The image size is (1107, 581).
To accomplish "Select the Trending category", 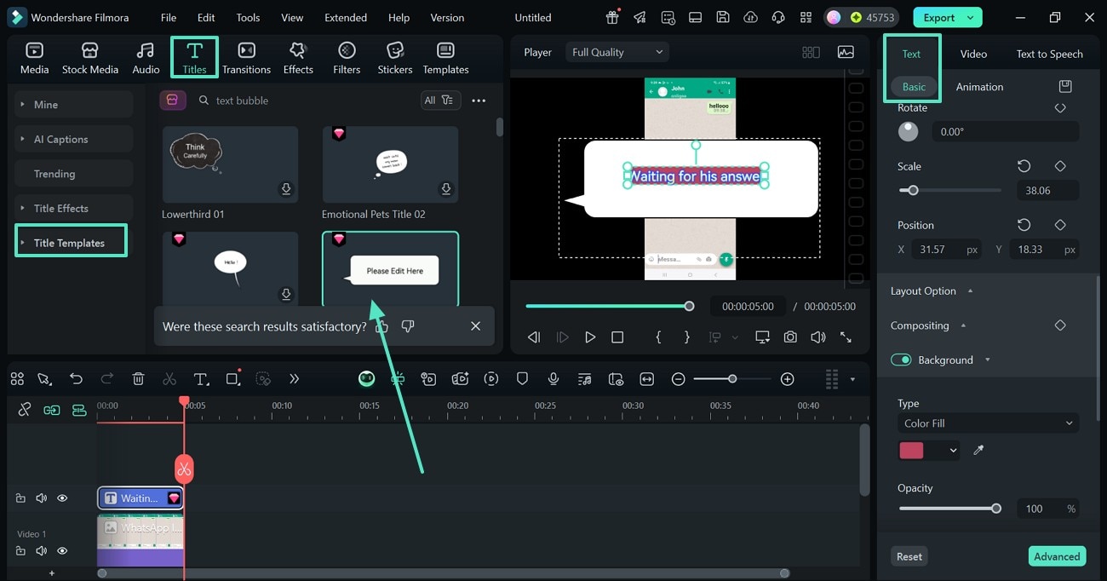I will pyautogui.click(x=73, y=174).
